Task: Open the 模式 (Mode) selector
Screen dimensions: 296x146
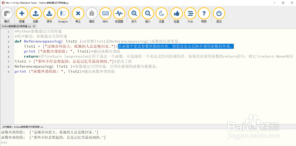Action: point(7,15)
